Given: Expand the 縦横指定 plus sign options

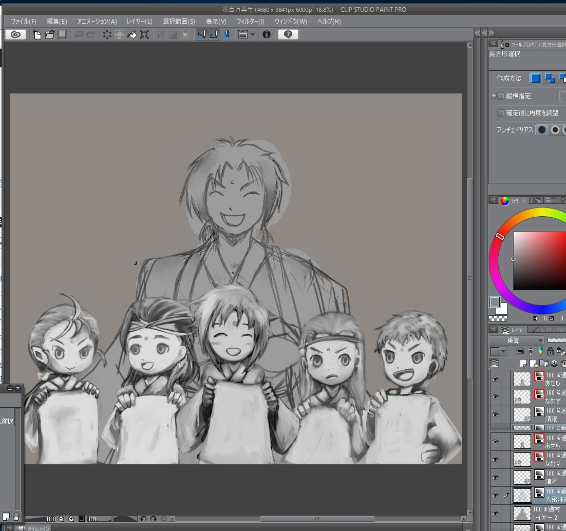Looking at the screenshot, I should point(494,96).
